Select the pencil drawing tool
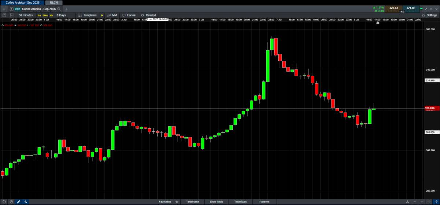The height and width of the screenshot is (205, 440). point(18,202)
